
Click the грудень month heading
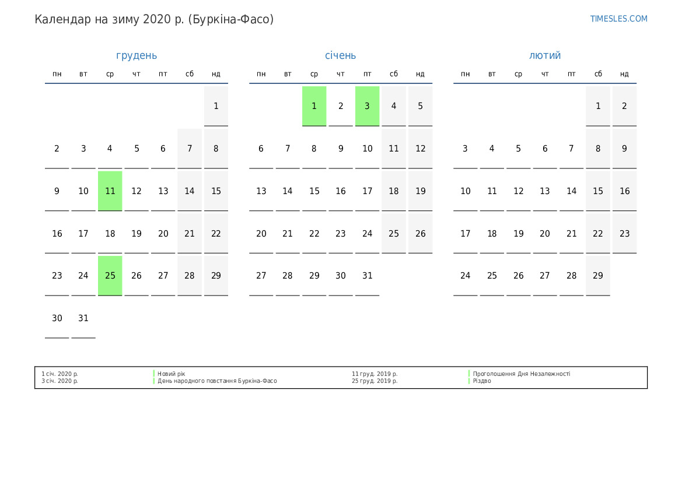coord(137,55)
